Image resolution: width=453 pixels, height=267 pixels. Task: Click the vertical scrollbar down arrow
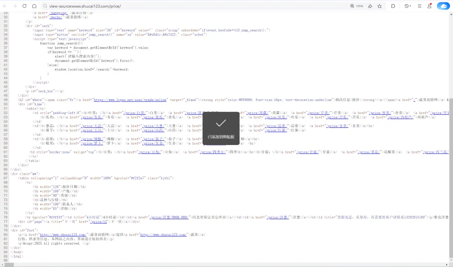(451, 260)
